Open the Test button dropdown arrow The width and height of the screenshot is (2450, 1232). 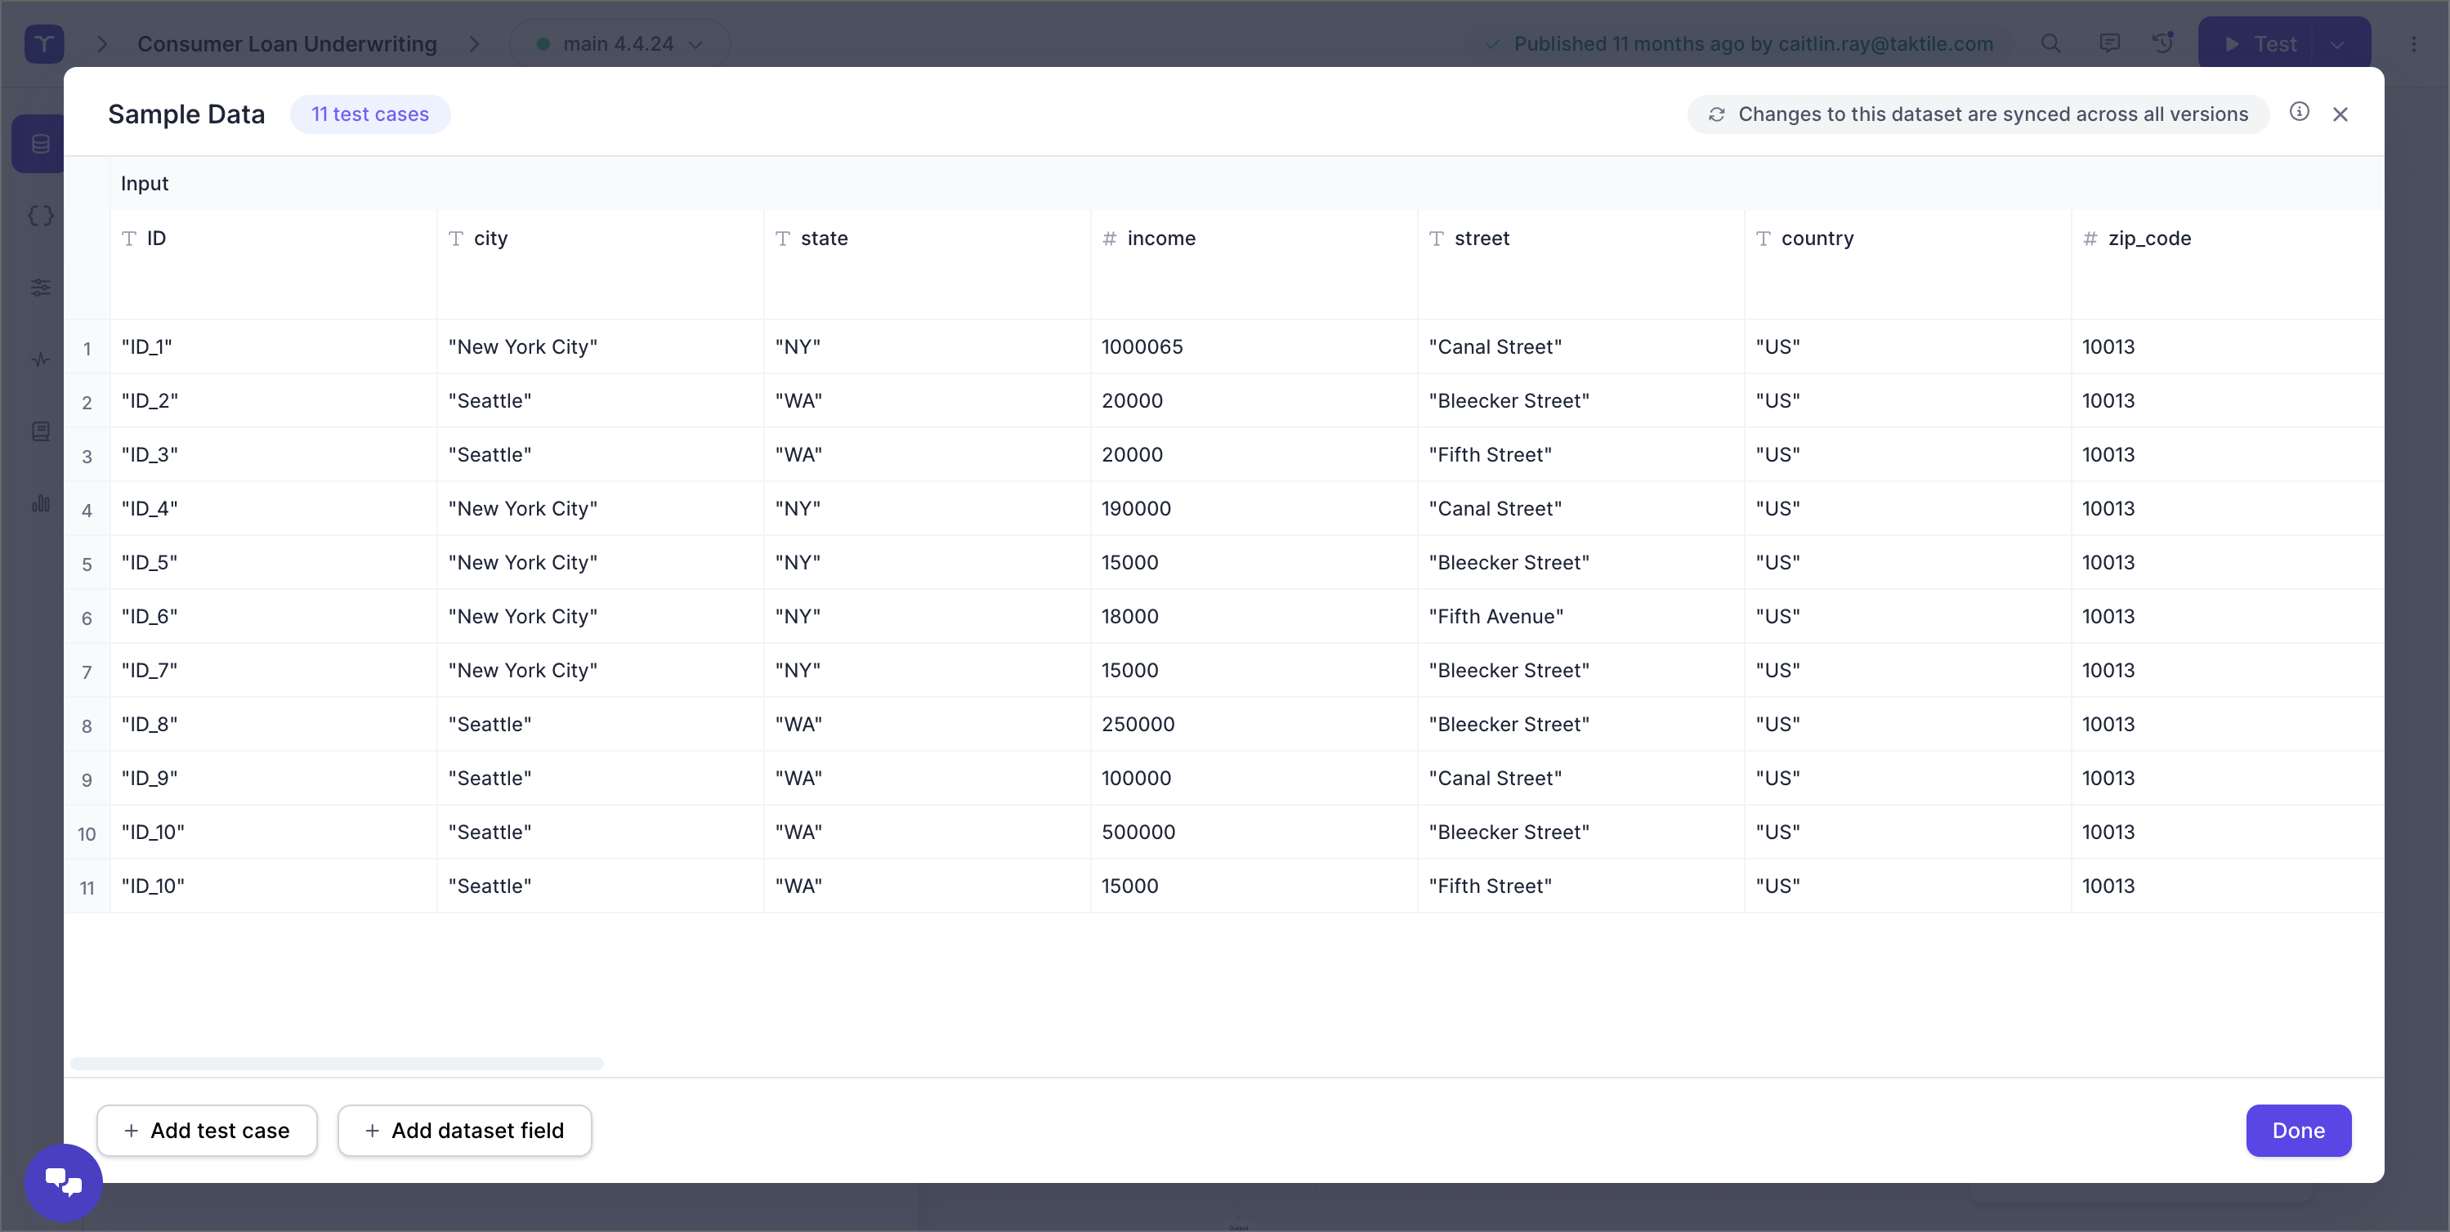point(2337,44)
